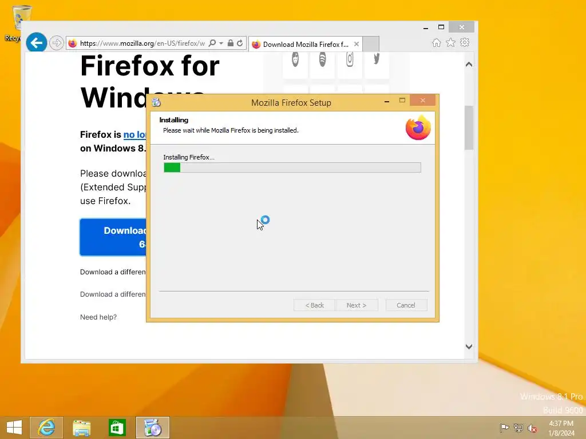Viewport: 586px width, 439px height.
Task: Click 'Installing Firefox...' status text
Action: (x=189, y=157)
